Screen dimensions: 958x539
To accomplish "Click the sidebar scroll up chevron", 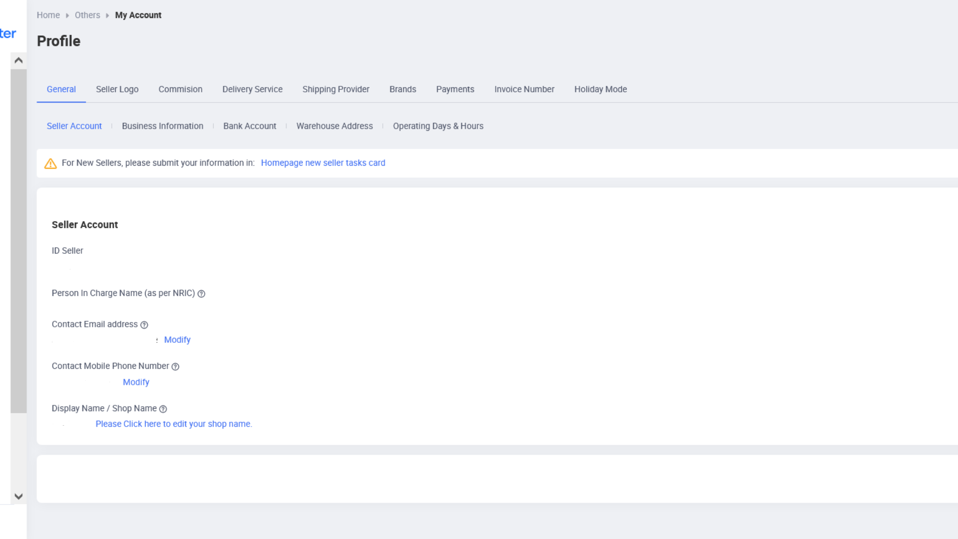I will [18, 60].
